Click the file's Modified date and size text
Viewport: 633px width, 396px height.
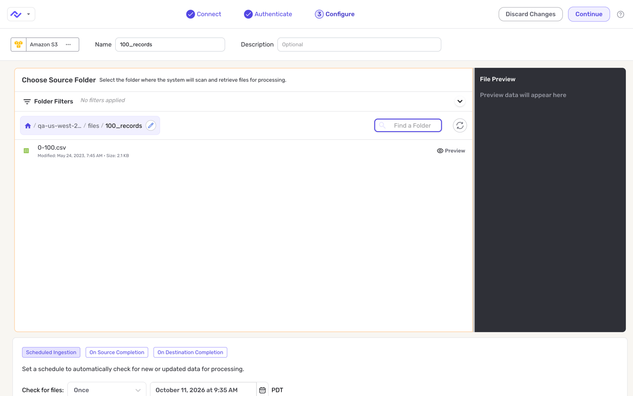[x=84, y=156]
